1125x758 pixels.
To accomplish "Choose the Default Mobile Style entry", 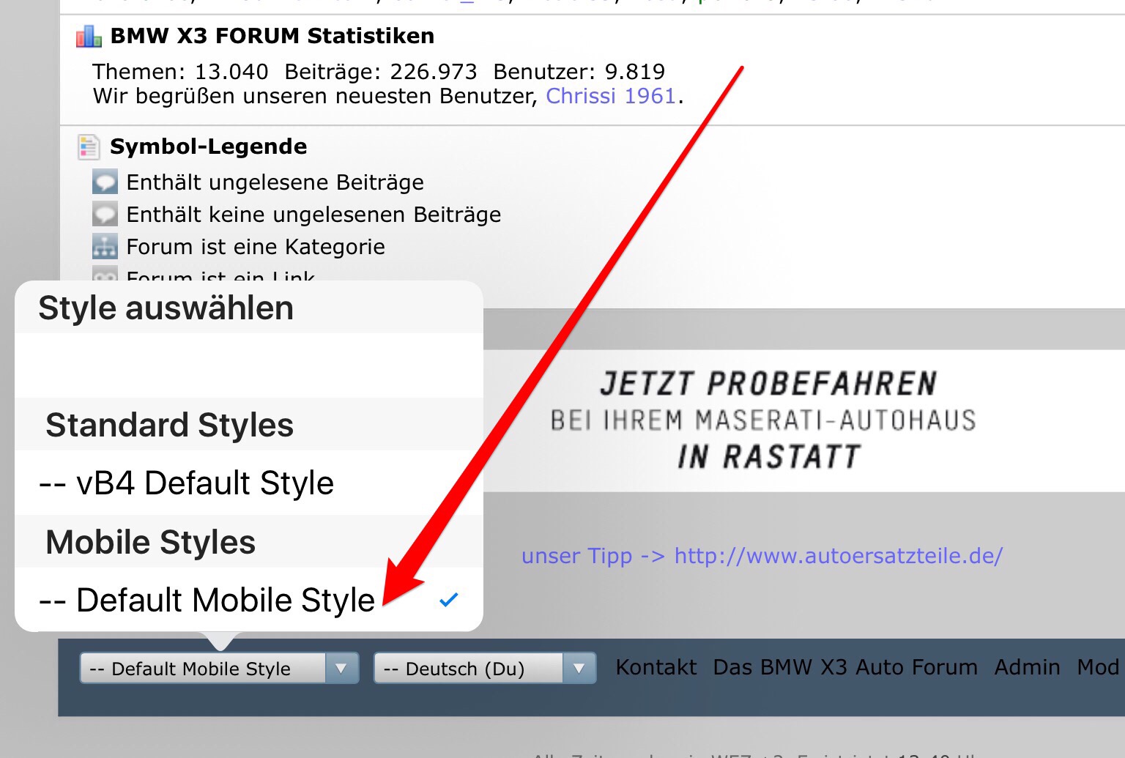I will [207, 601].
